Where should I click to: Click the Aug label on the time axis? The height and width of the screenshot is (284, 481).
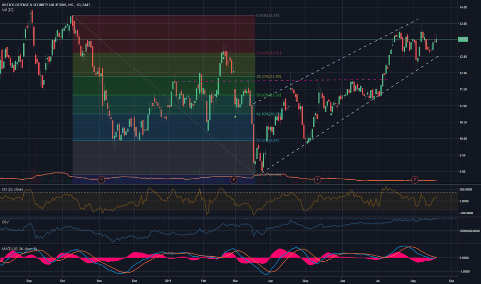click(x=413, y=280)
